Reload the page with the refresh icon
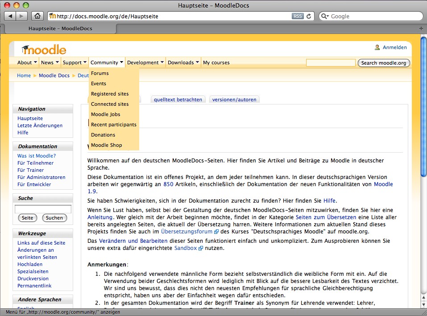427x316 pixels. (309, 16)
